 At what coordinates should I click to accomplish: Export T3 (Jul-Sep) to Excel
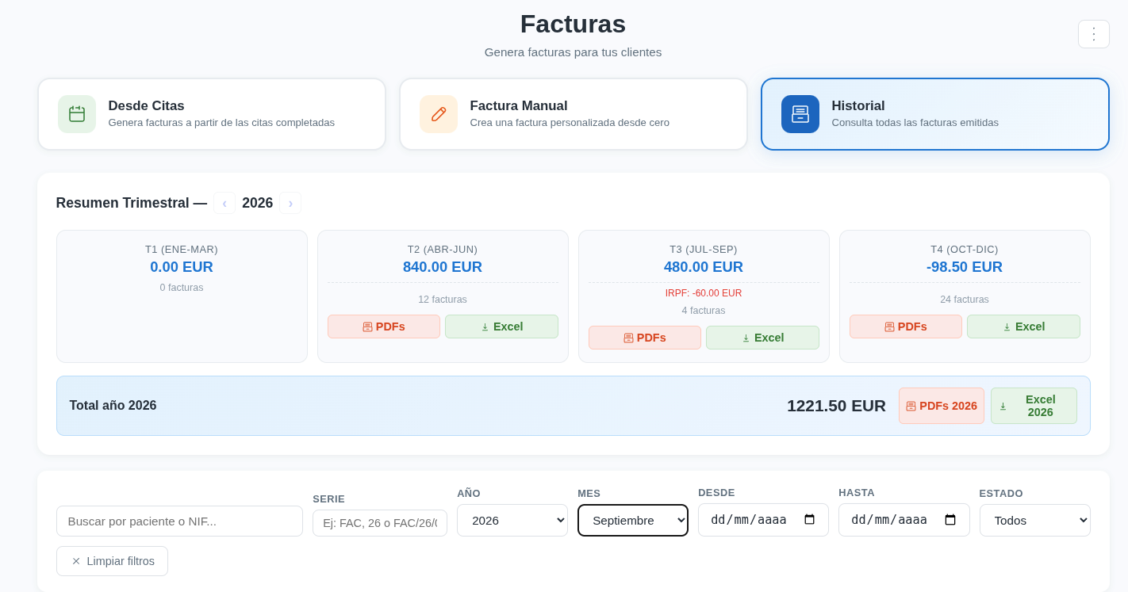point(762,338)
